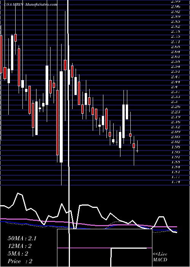Image resolution: width=190 pixels, height=267 pixels.
Task: Select the 2.54 price axis label
Action: (176, 67)
